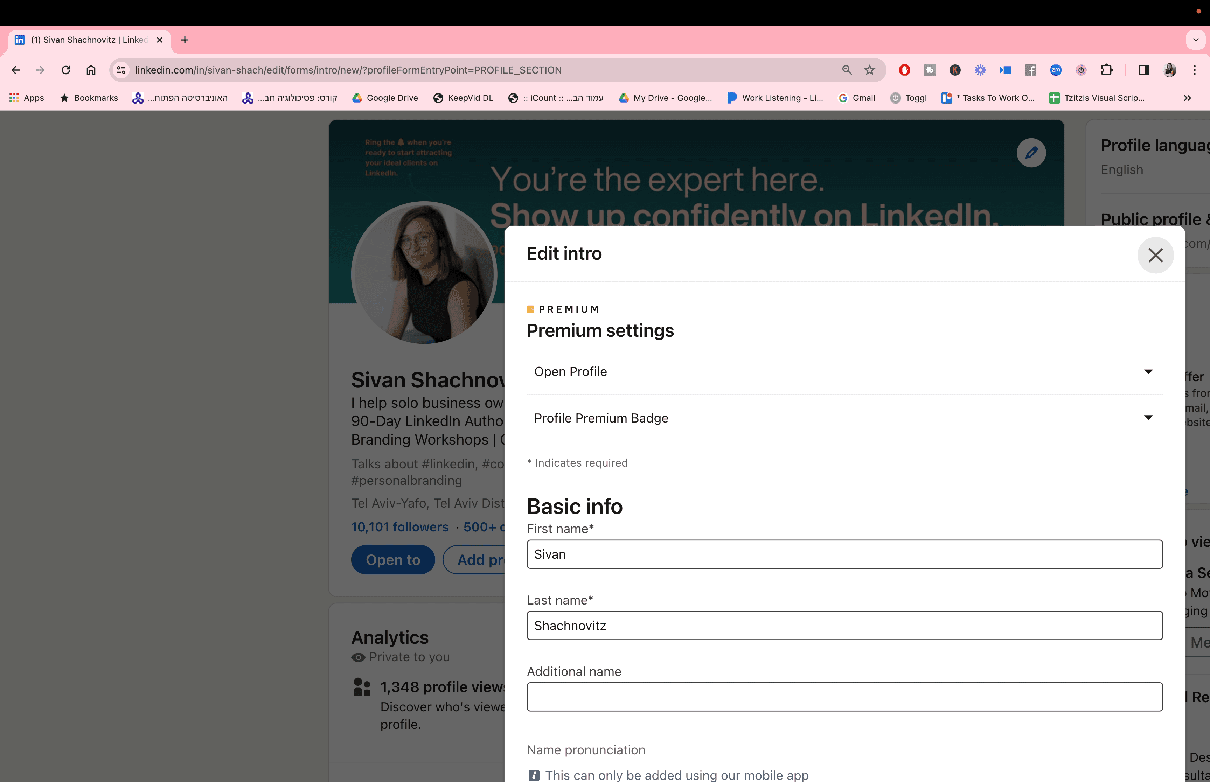Image resolution: width=1210 pixels, height=782 pixels.
Task: Expand the Open Profile dropdown
Action: point(844,372)
